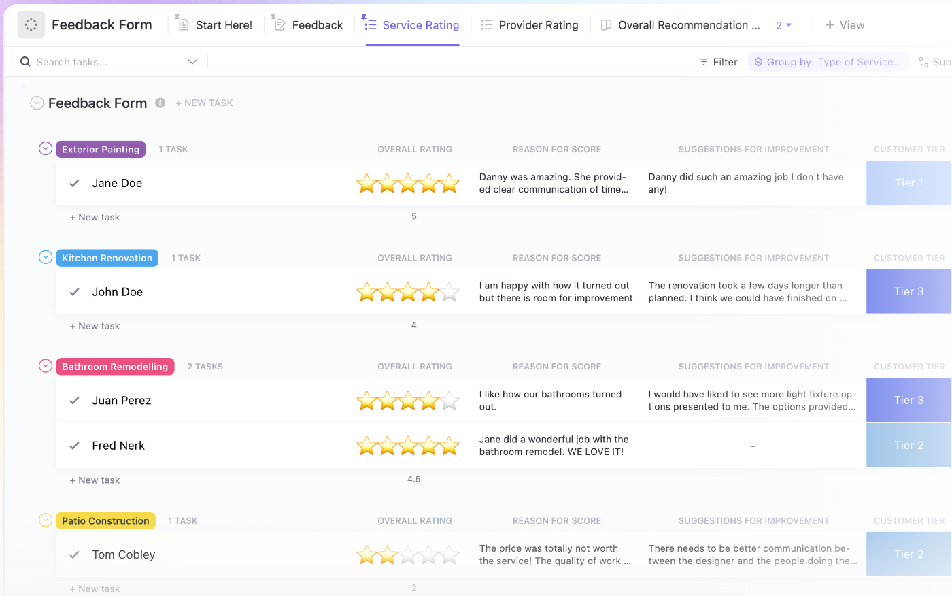Click the Exterior Painting group label

tap(101, 149)
